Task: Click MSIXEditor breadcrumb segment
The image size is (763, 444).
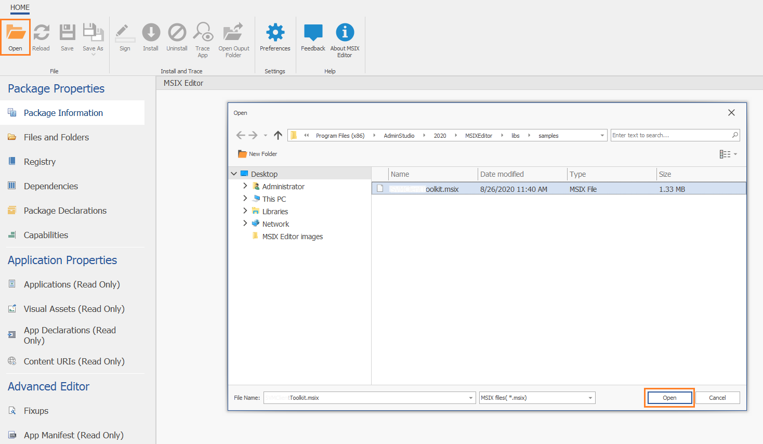Action: (479, 136)
